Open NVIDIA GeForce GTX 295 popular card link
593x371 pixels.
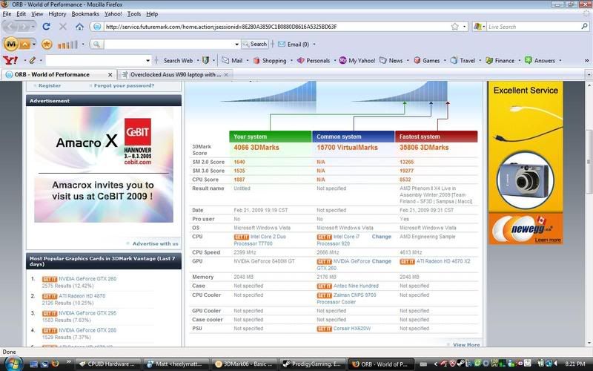coord(87,313)
